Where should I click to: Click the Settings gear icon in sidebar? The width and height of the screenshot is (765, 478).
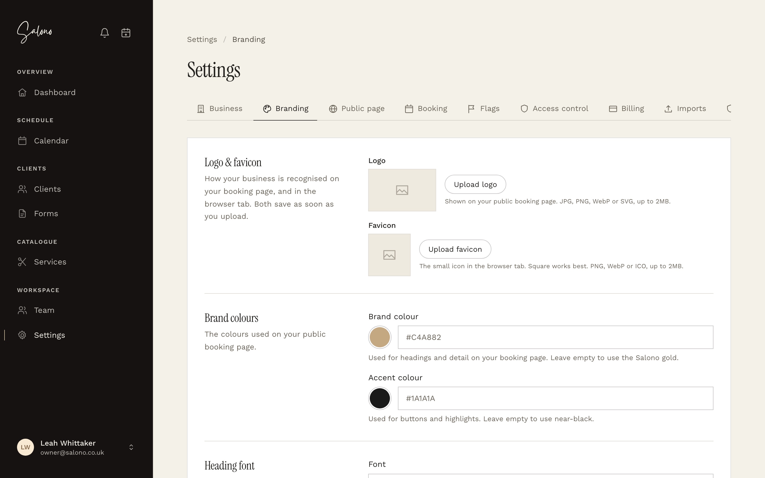coord(22,335)
